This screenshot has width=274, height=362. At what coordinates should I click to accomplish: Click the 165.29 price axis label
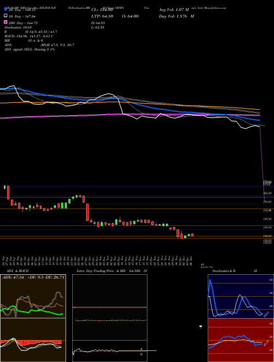tap(267, 193)
